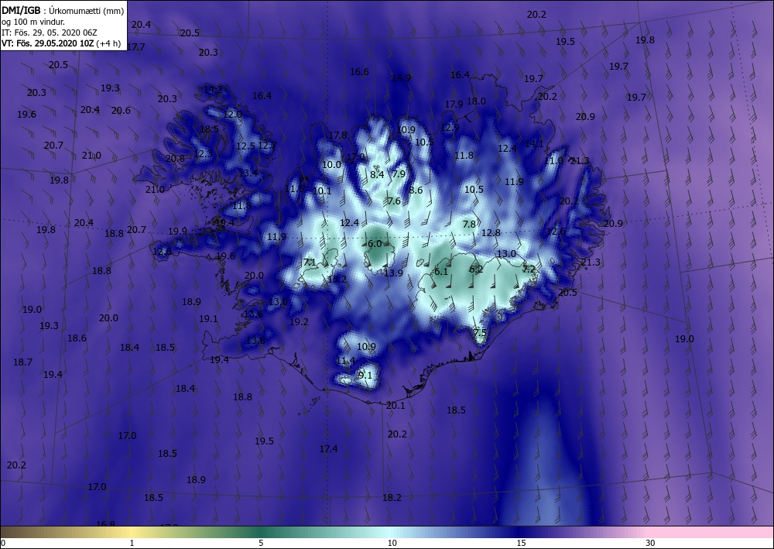Click the 18.7 value at the west edge
774x549 pixels.
tap(22, 362)
